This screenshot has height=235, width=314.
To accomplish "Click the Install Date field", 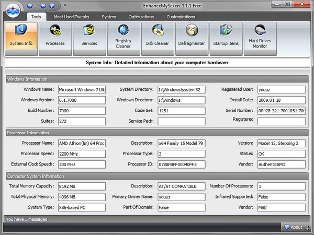I will (282, 100).
